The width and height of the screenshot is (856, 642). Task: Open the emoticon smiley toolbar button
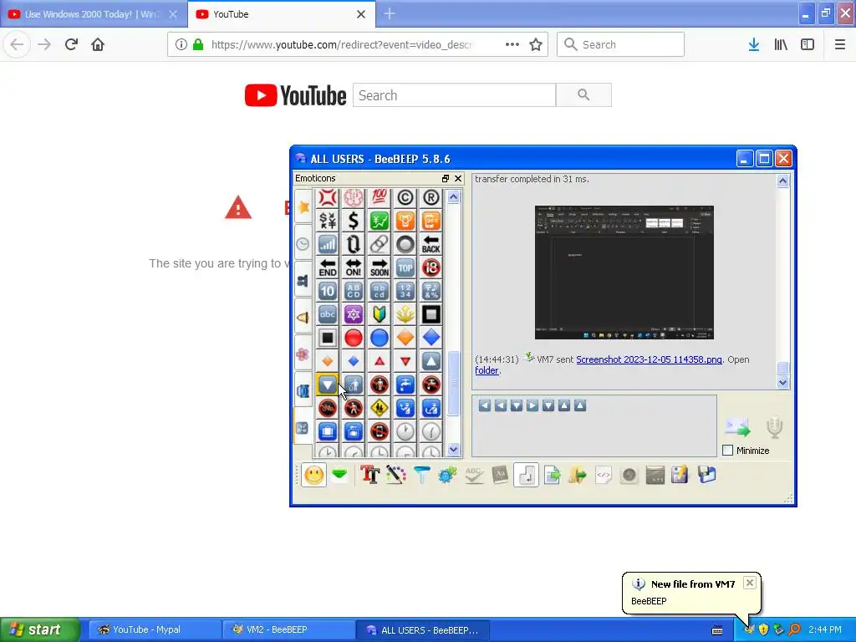tap(314, 475)
